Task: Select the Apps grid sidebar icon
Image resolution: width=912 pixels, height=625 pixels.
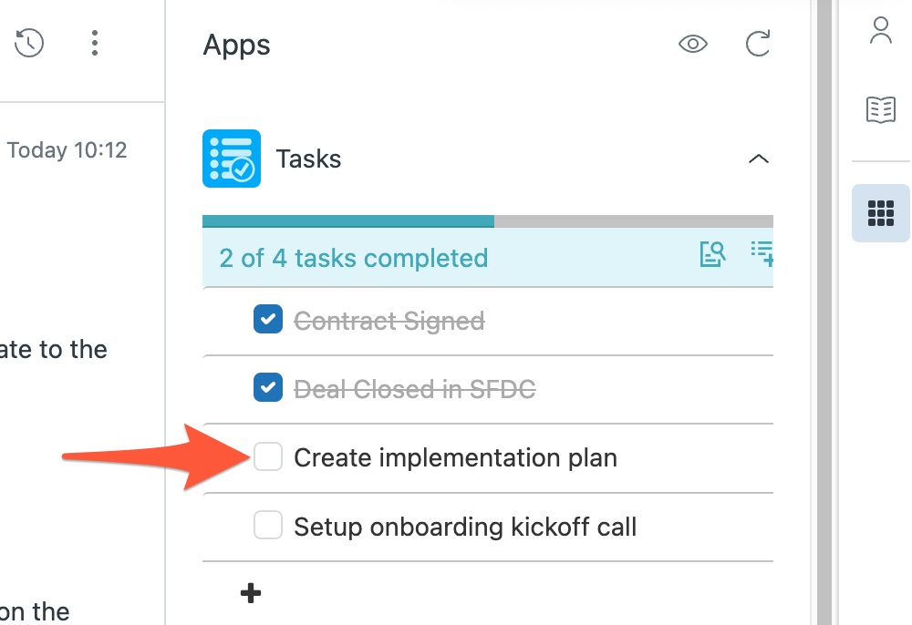Action: 881,213
